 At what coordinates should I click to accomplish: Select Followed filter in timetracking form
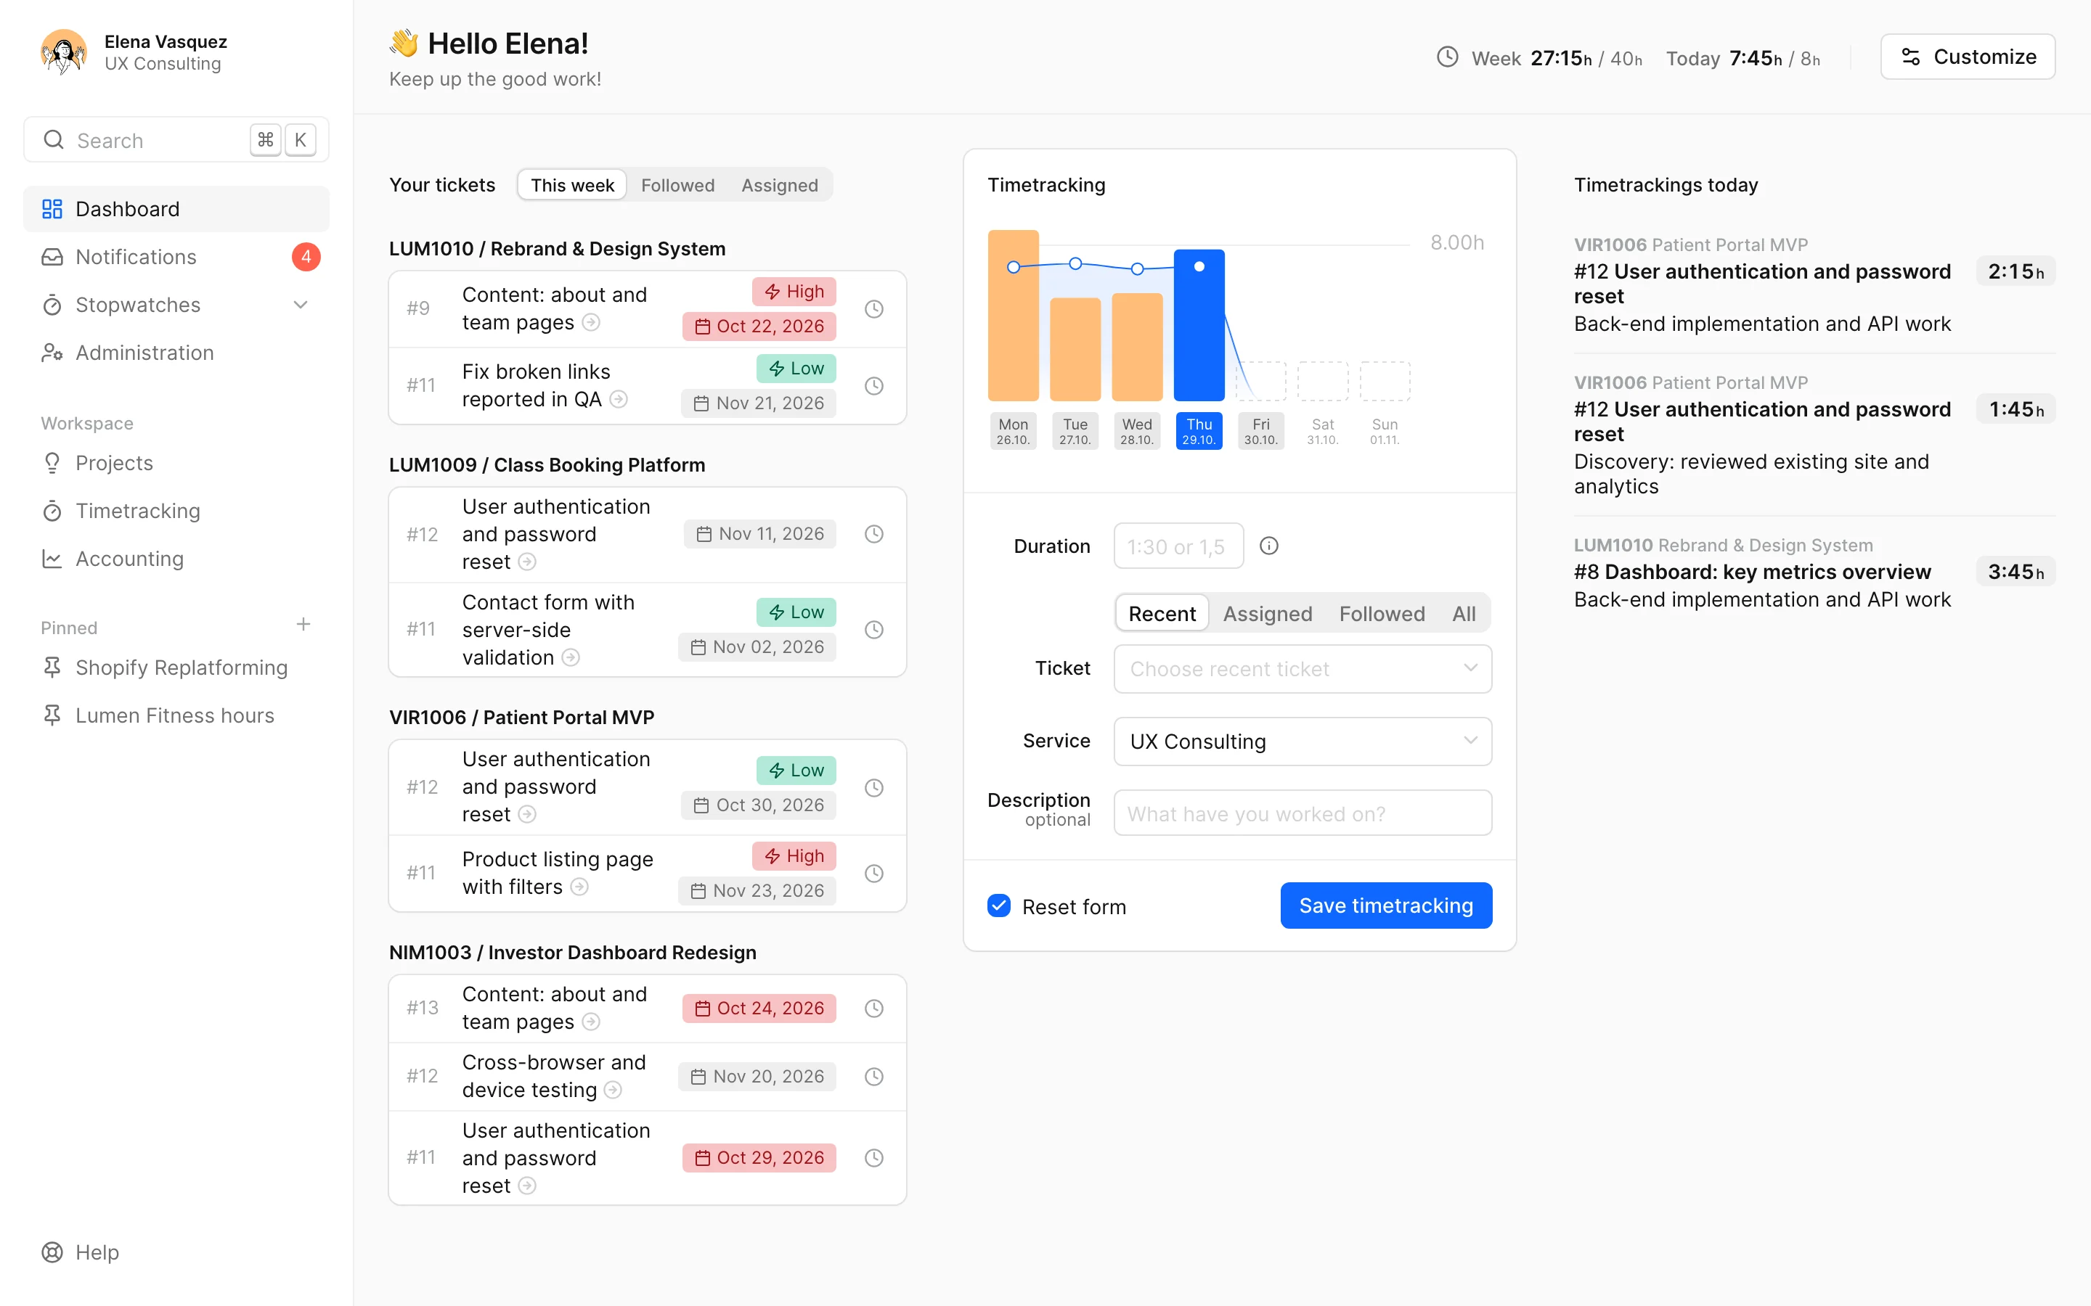(1382, 613)
